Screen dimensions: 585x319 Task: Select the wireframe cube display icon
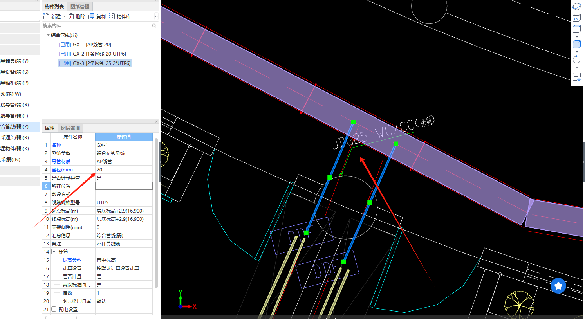point(576,29)
